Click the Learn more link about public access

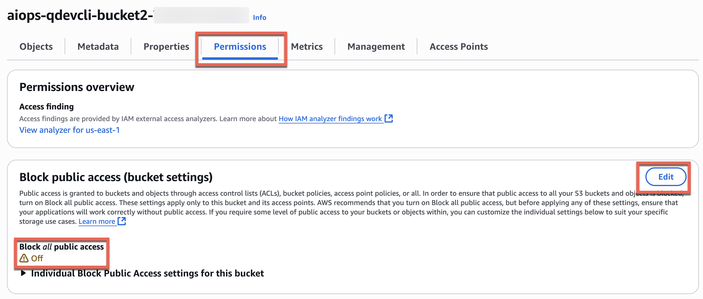97,221
